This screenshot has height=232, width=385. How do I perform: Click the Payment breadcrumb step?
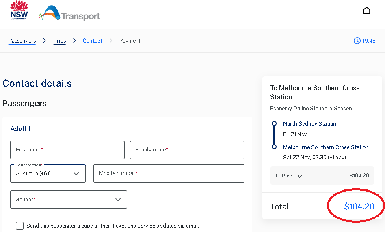130,41
